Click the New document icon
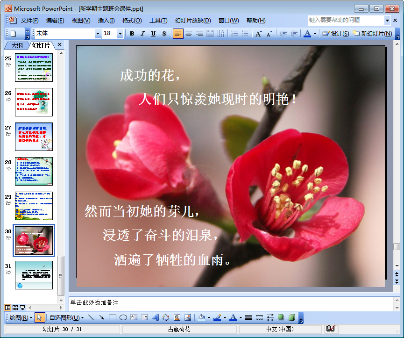Viewport: 404px width, 338px height. (x=13, y=34)
